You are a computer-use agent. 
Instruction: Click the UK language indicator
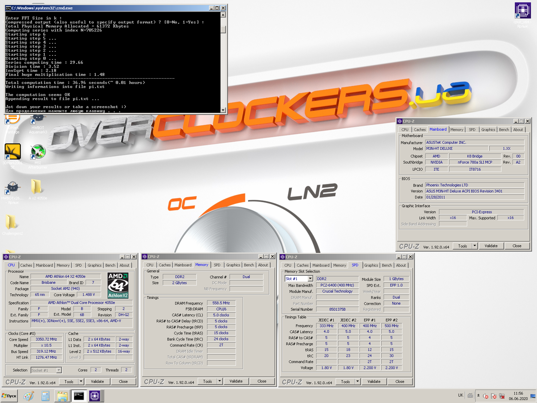[460, 395]
